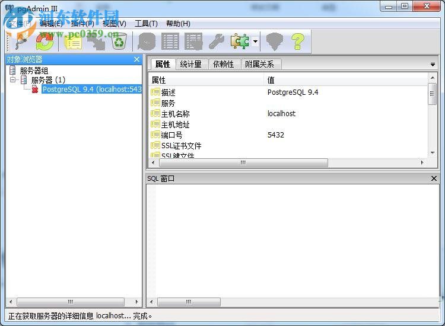
Task: Open the 视图(V) menu
Action: 114,24
